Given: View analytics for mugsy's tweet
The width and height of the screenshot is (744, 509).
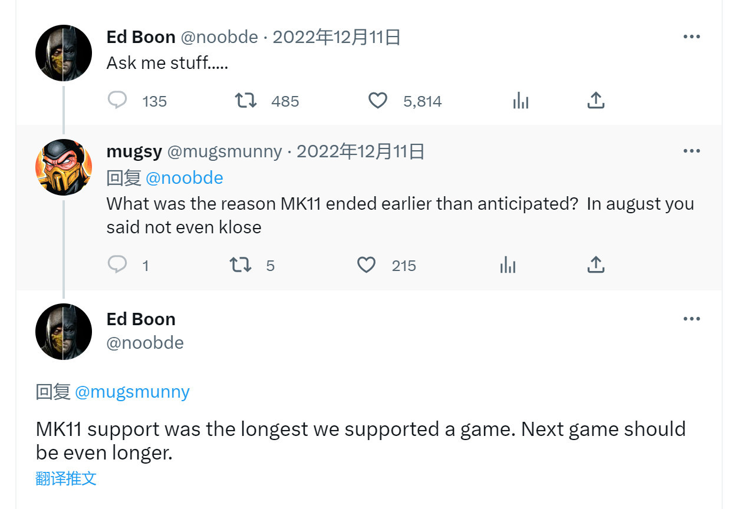Looking at the screenshot, I should coord(508,265).
